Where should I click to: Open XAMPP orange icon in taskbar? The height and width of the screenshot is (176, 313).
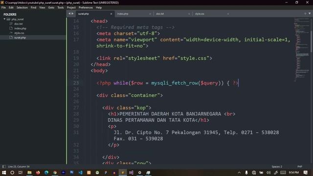point(89,173)
